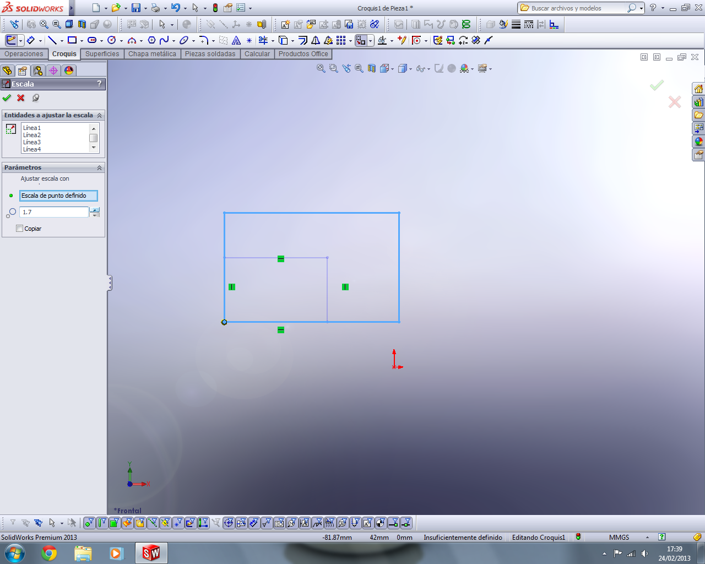Select the Polygon sketch tool

click(152, 40)
